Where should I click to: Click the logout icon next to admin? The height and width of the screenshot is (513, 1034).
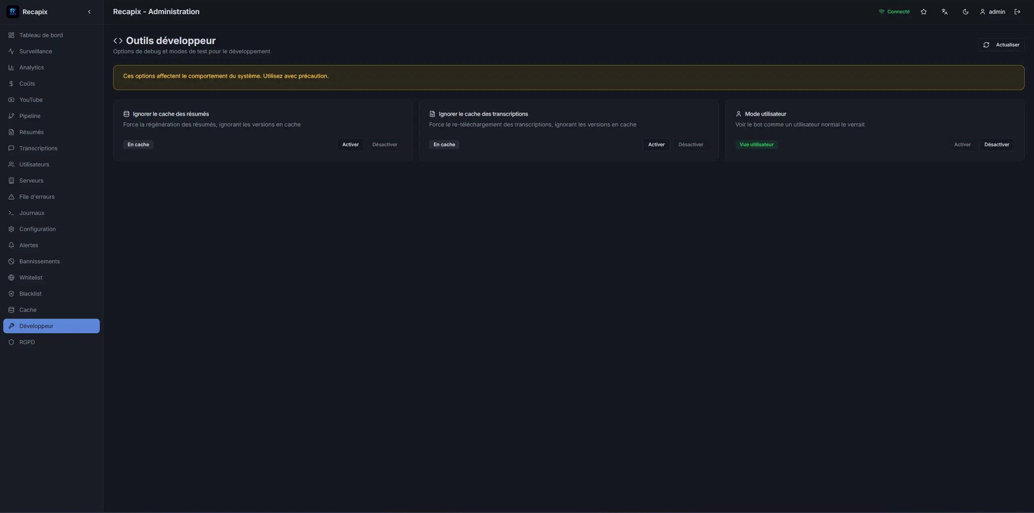(1017, 12)
